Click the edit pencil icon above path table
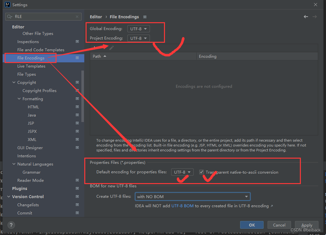 111,48
